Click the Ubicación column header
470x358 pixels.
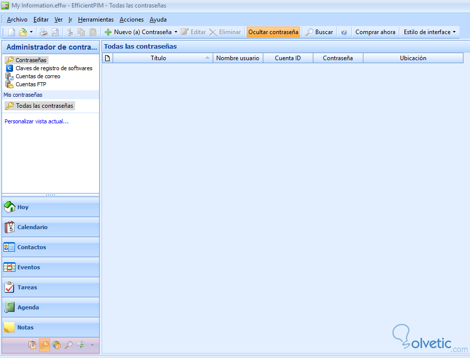[413, 58]
